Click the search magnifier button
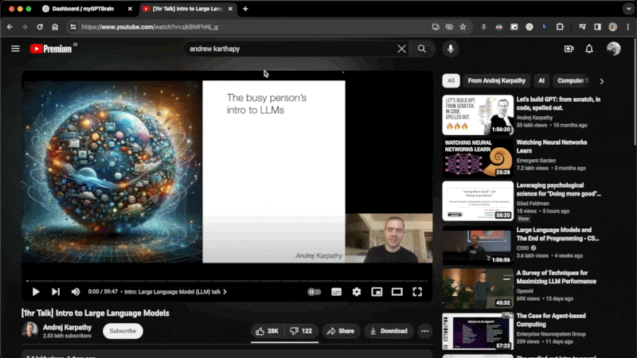 click(422, 49)
